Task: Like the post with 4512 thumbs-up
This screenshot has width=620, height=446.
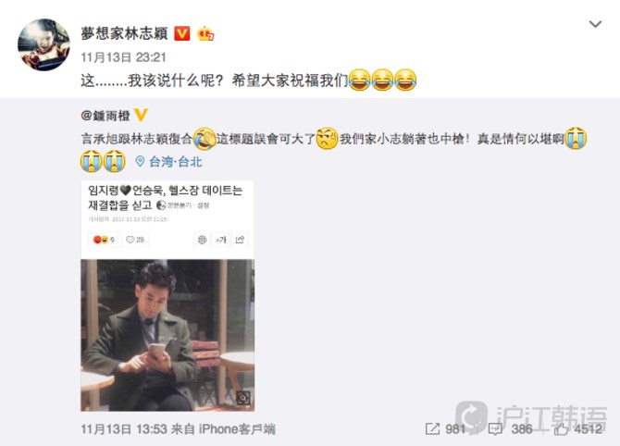Action: (578, 429)
